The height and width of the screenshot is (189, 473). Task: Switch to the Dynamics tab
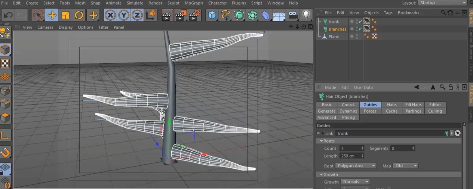(348, 111)
